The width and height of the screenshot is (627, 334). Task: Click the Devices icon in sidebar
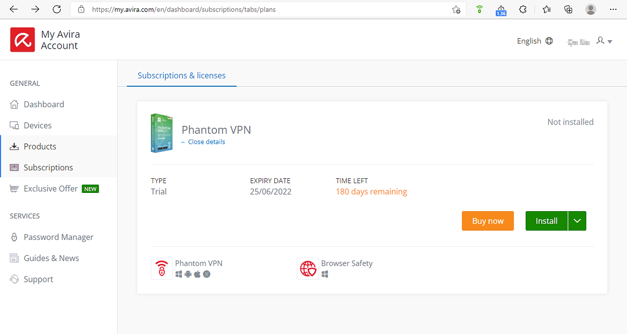pos(14,125)
